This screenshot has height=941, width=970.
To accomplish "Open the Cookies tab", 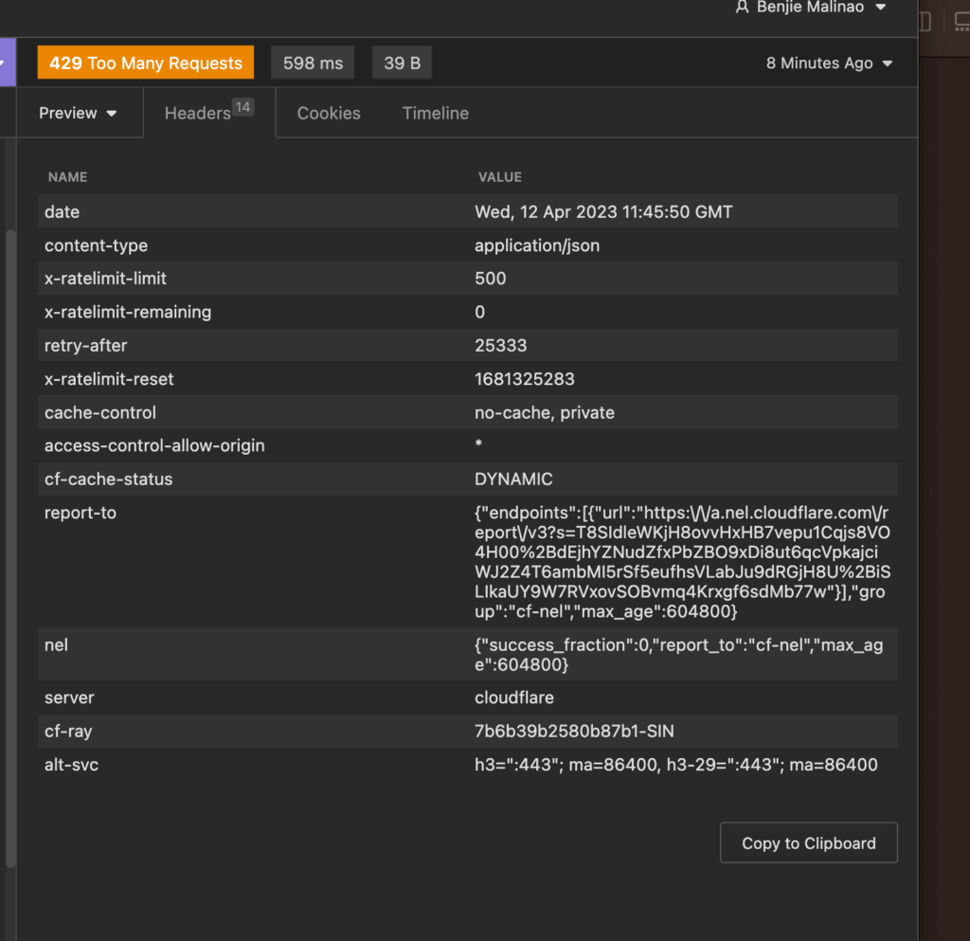I will (329, 113).
